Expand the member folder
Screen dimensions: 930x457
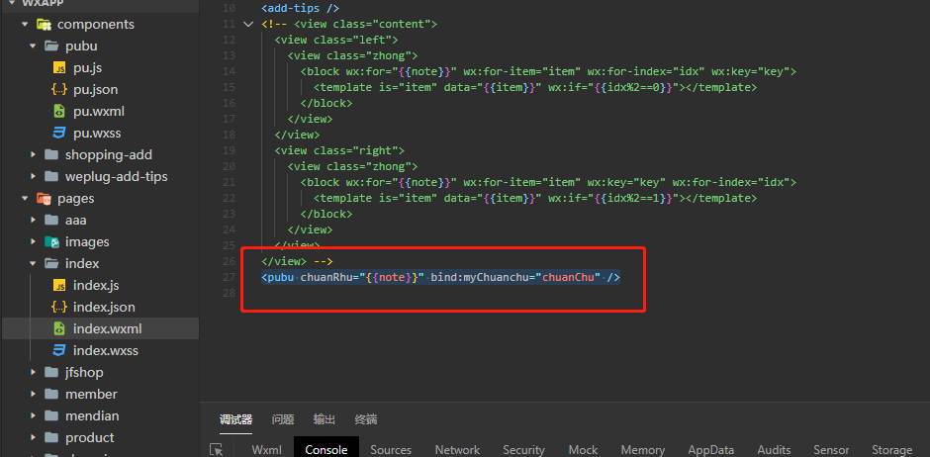click(x=34, y=394)
